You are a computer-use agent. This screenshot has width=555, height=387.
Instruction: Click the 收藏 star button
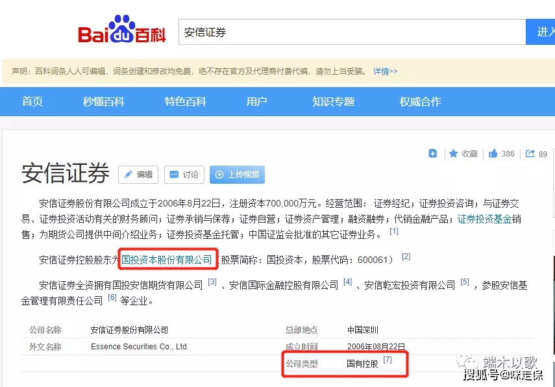[x=463, y=154]
